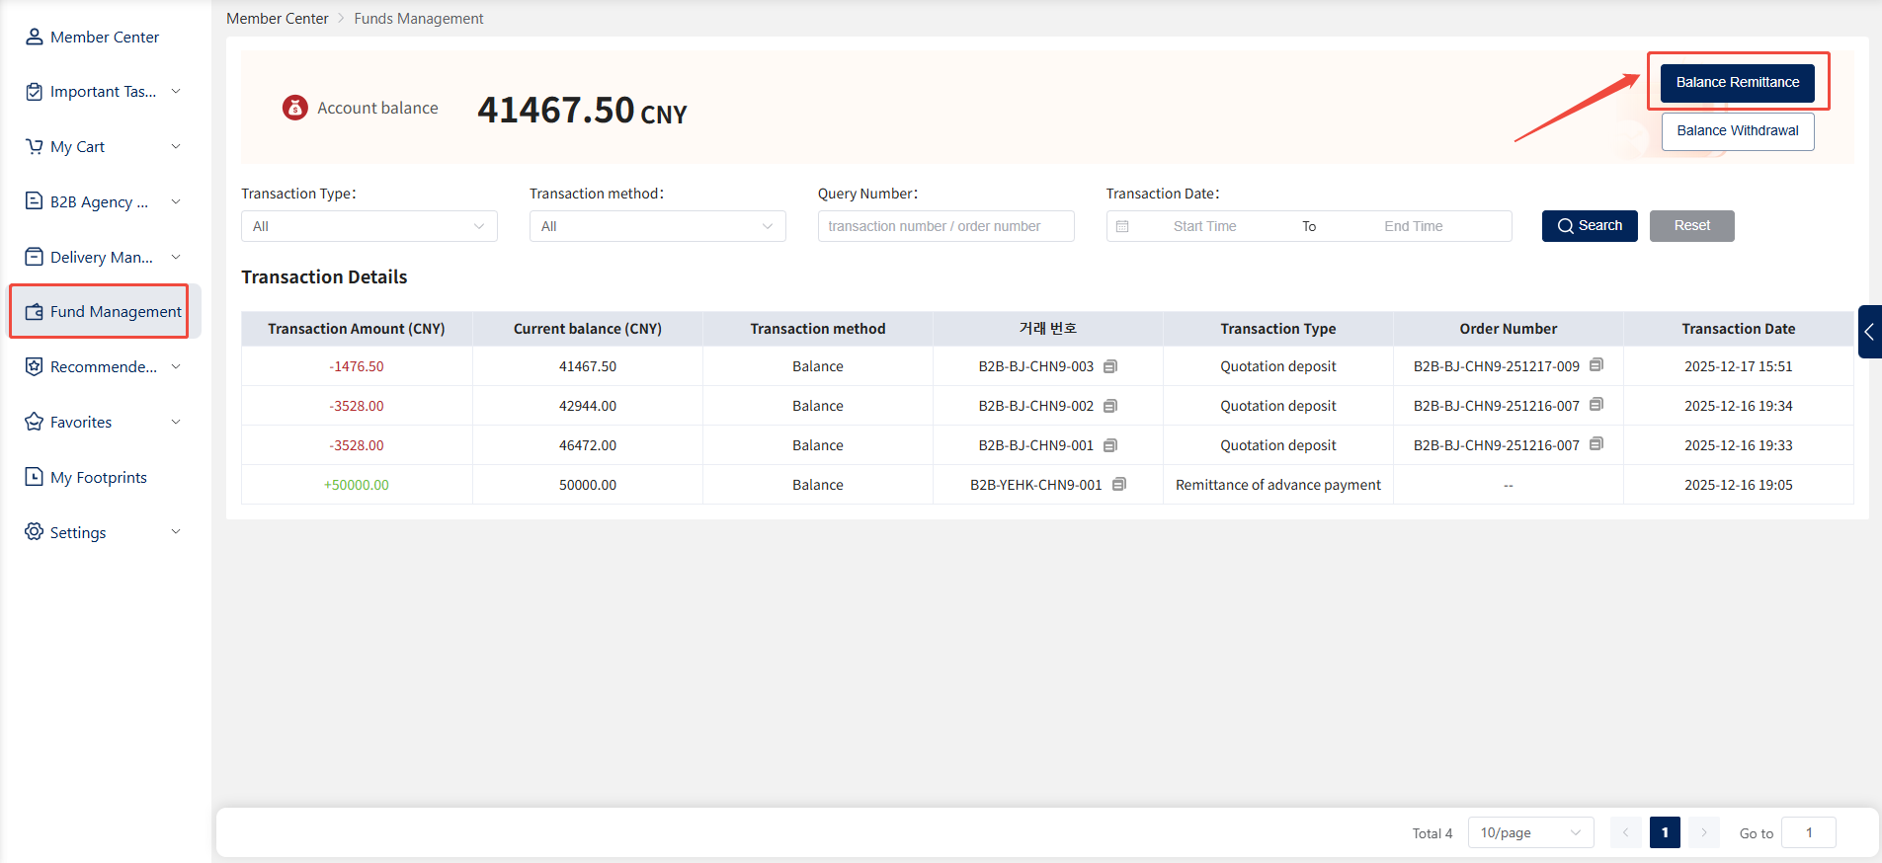Click the Go to page number field
Image resolution: width=1882 pixels, height=863 pixels.
pos(1809,832)
